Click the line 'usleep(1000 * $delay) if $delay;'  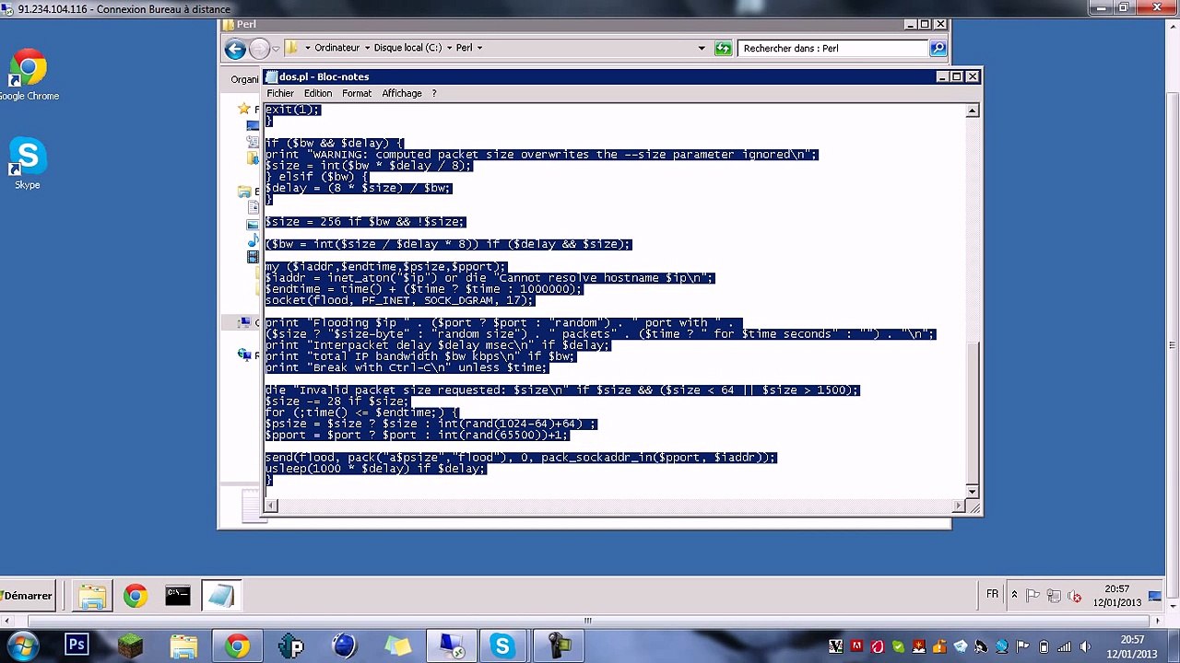[375, 469]
